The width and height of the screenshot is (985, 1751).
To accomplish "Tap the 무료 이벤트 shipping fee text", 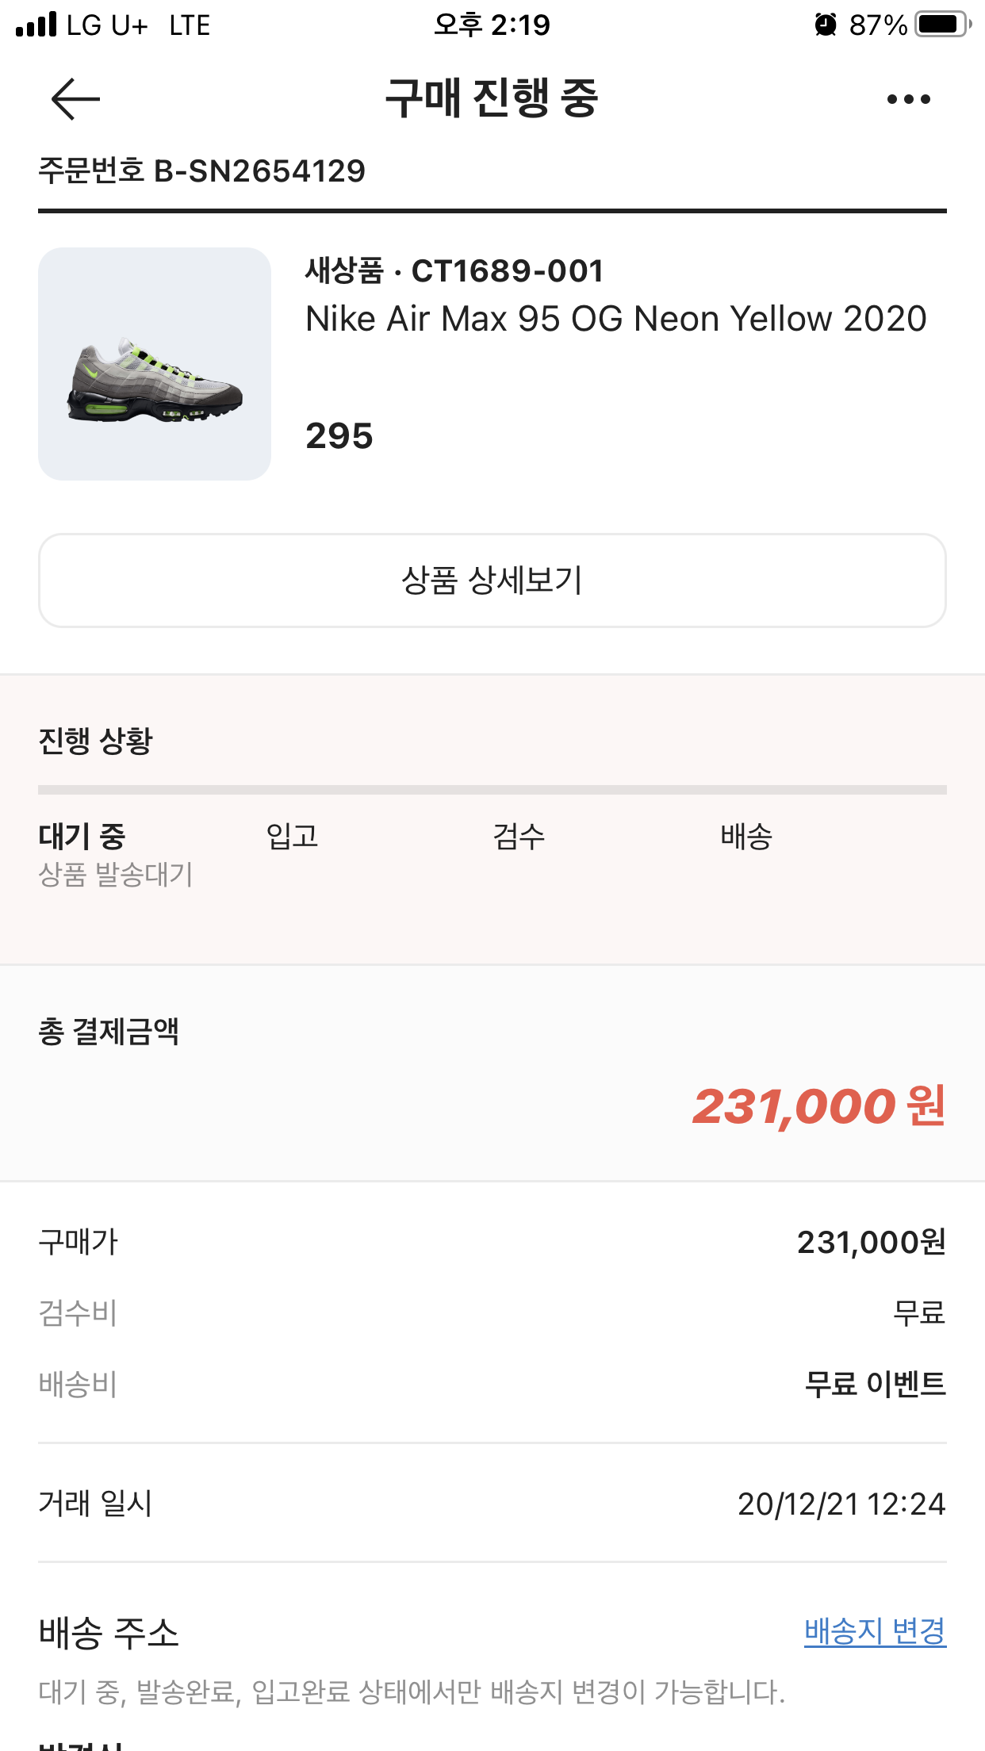I will 875,1384.
